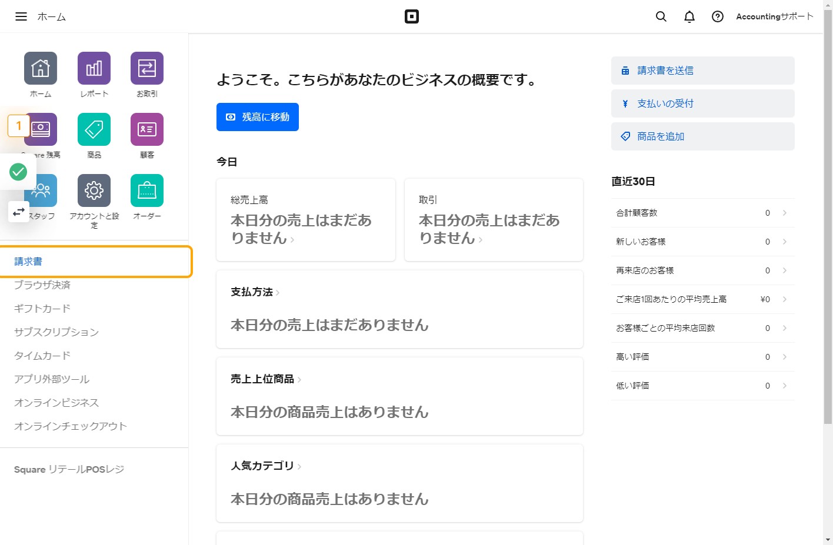Expand the 支払方法 section chevron
The width and height of the screenshot is (833, 545).
pyautogui.click(x=278, y=293)
